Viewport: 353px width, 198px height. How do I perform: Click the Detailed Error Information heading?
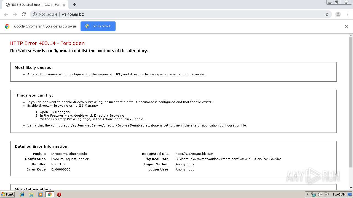42,146
